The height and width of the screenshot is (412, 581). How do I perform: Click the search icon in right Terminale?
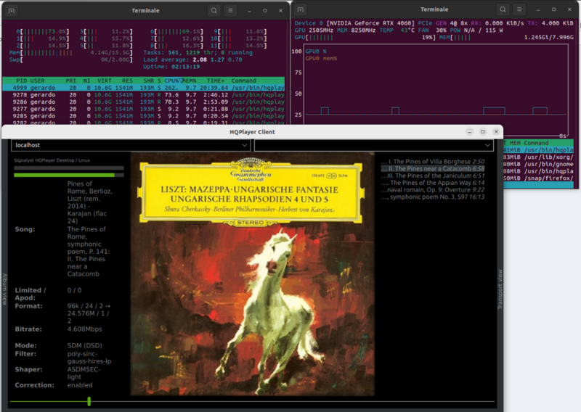click(502, 9)
